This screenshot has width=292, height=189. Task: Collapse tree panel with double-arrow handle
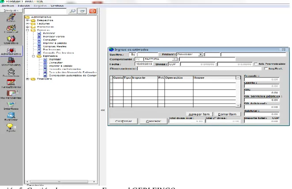coord(102,110)
